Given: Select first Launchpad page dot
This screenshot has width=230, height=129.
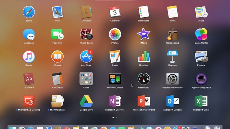Looking at the screenshot, I should coord(113,118).
